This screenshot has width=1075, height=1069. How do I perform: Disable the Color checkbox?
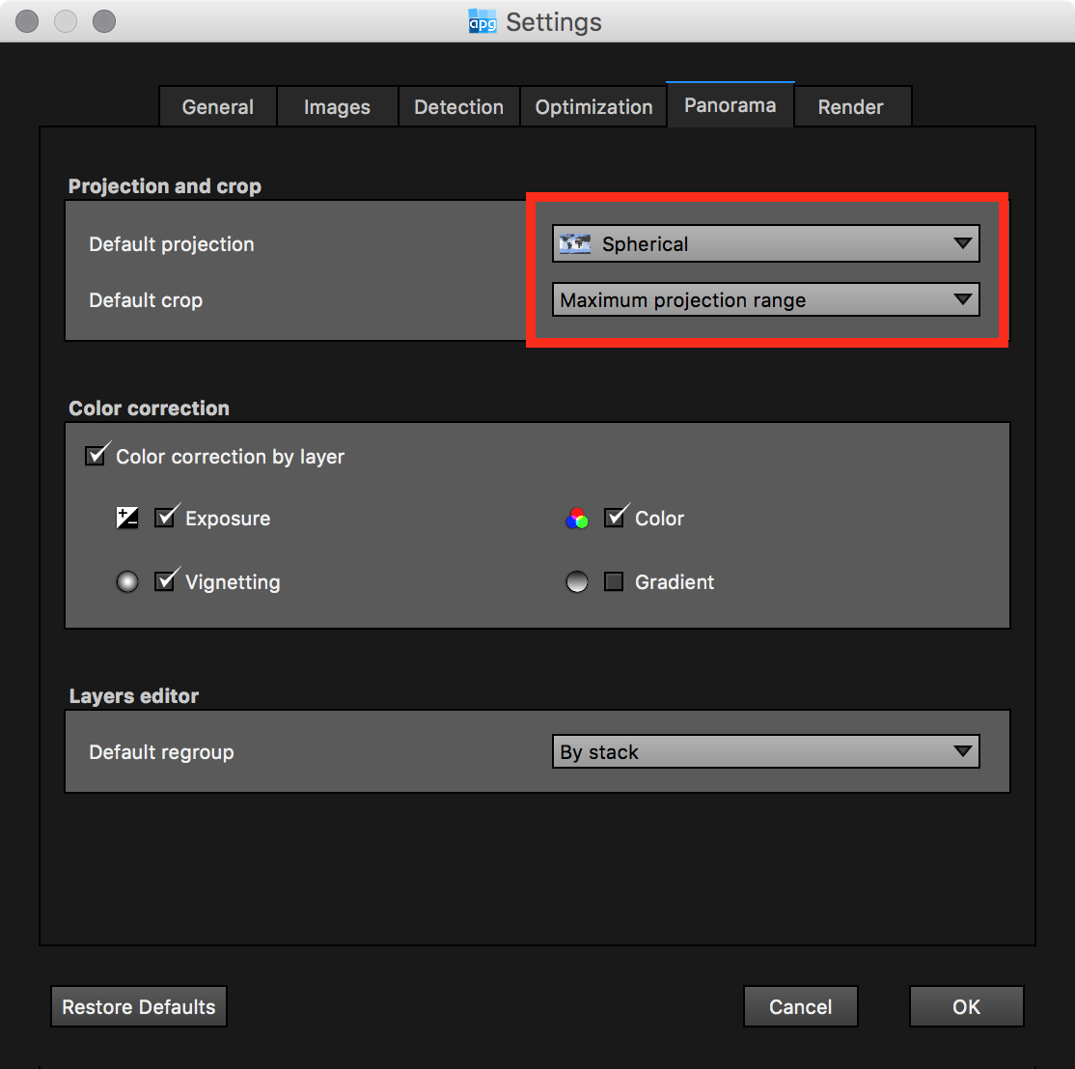pyautogui.click(x=614, y=518)
